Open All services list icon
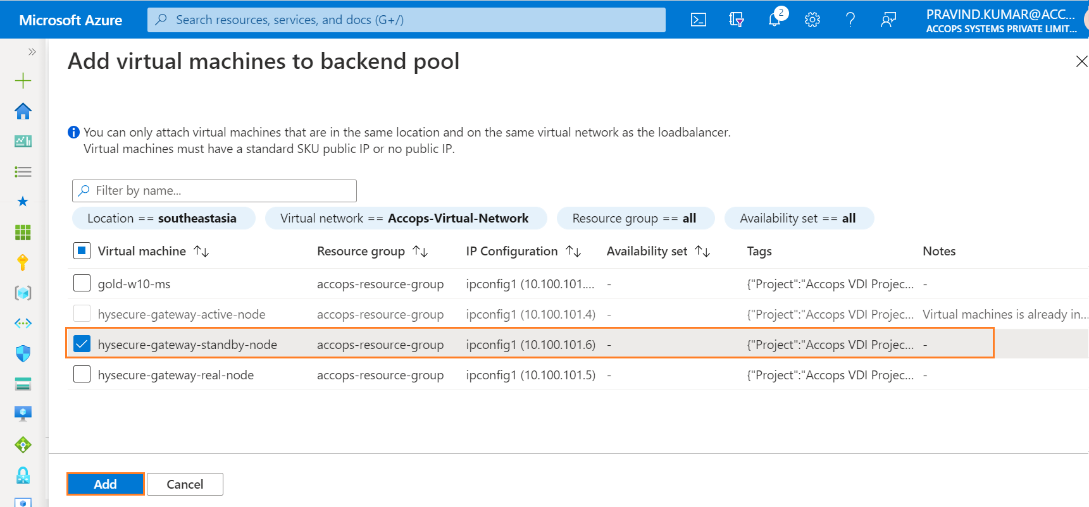This screenshot has height=507, width=1089. point(23,171)
